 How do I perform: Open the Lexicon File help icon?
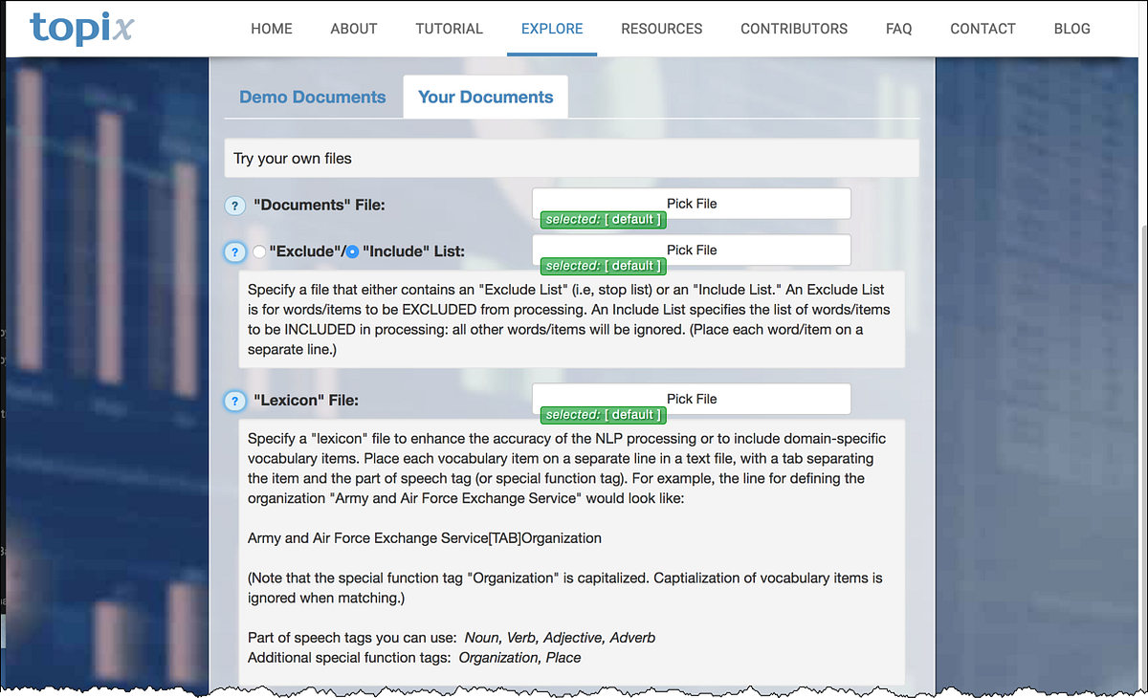[234, 401]
